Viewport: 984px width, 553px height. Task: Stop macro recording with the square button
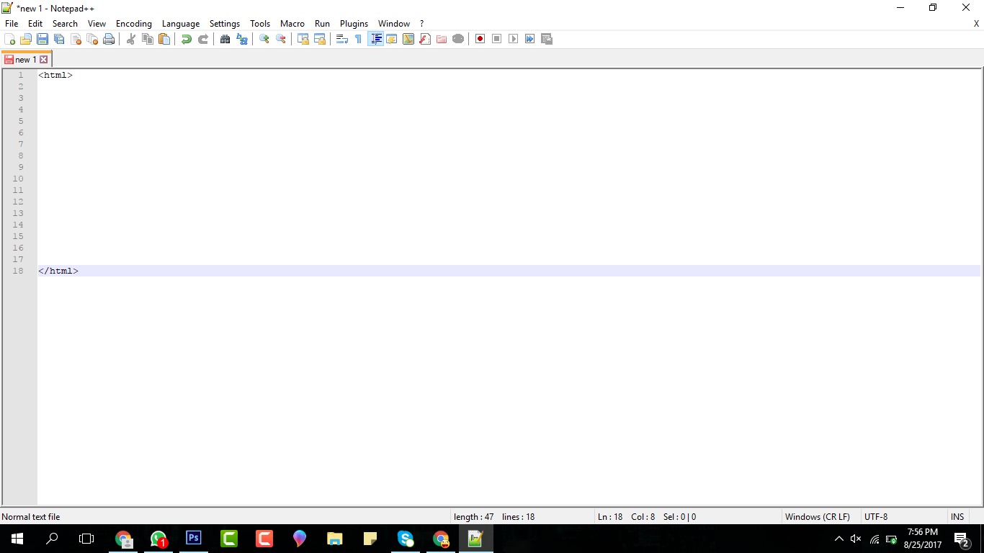[x=497, y=39]
